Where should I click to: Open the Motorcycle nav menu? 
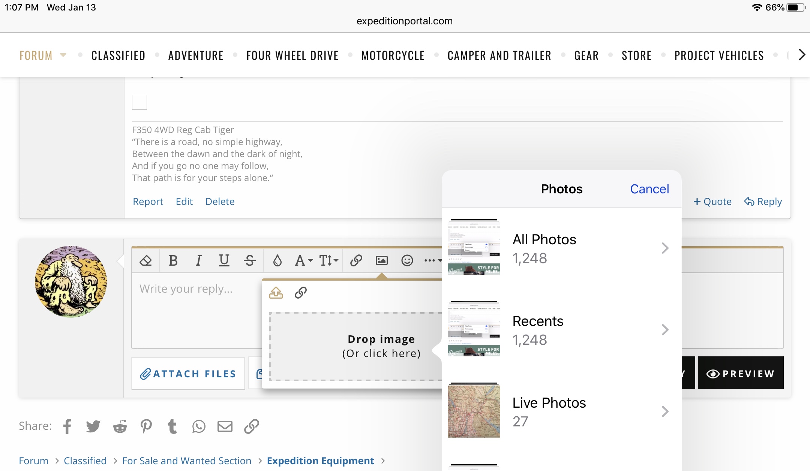[393, 55]
